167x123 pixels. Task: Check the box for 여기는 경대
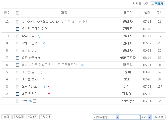tap(17, 72)
